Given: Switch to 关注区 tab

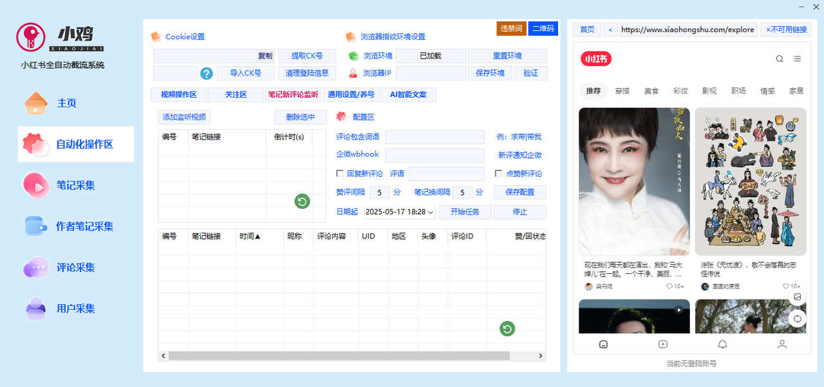Looking at the screenshot, I should click(x=236, y=94).
